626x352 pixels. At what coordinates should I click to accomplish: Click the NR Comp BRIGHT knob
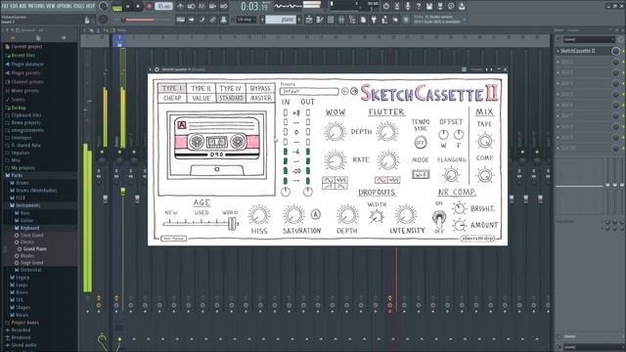click(x=459, y=208)
